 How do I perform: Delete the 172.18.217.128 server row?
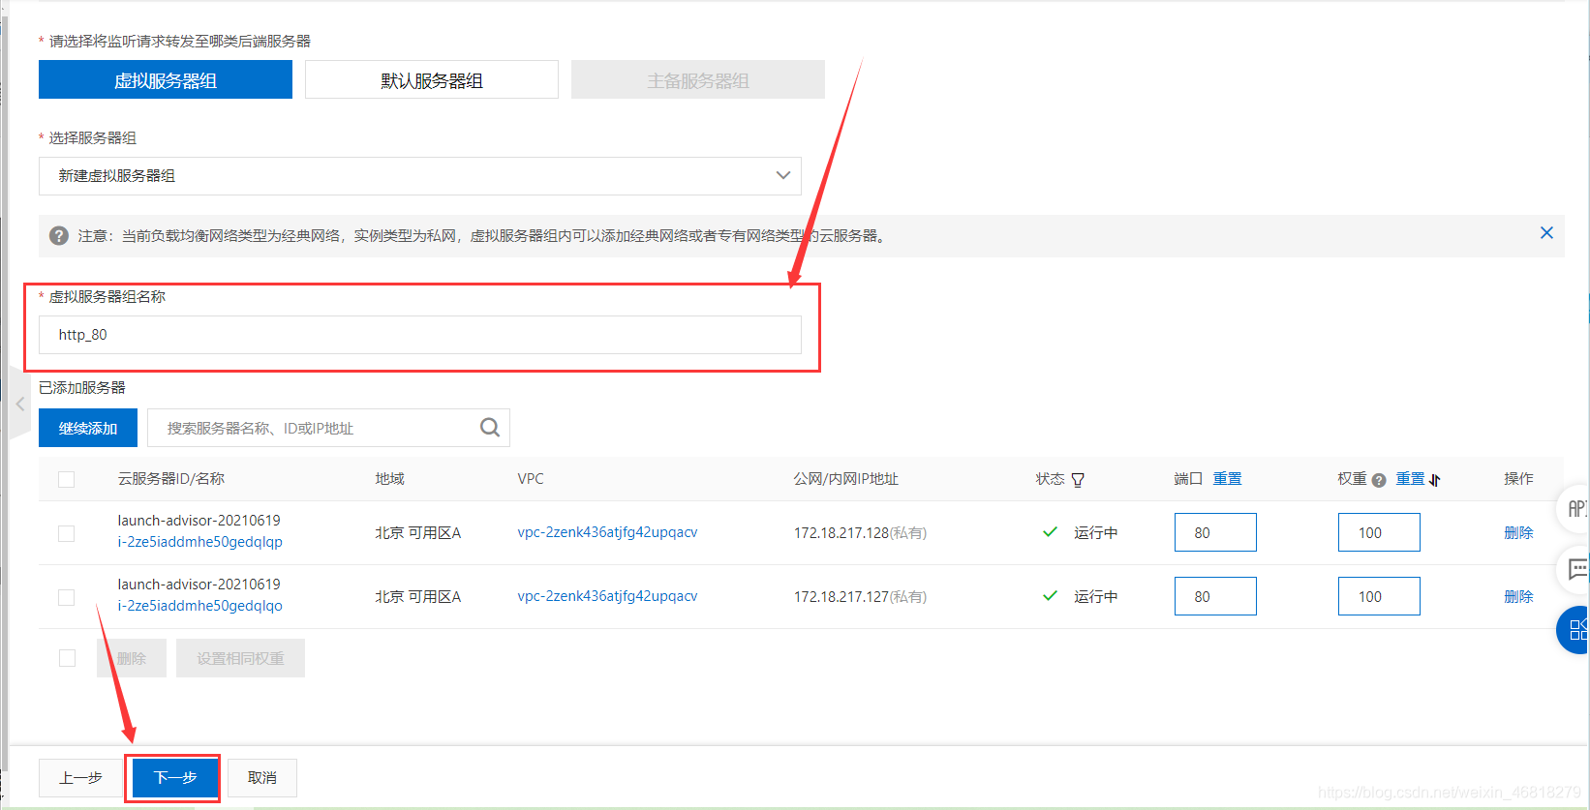[1518, 533]
